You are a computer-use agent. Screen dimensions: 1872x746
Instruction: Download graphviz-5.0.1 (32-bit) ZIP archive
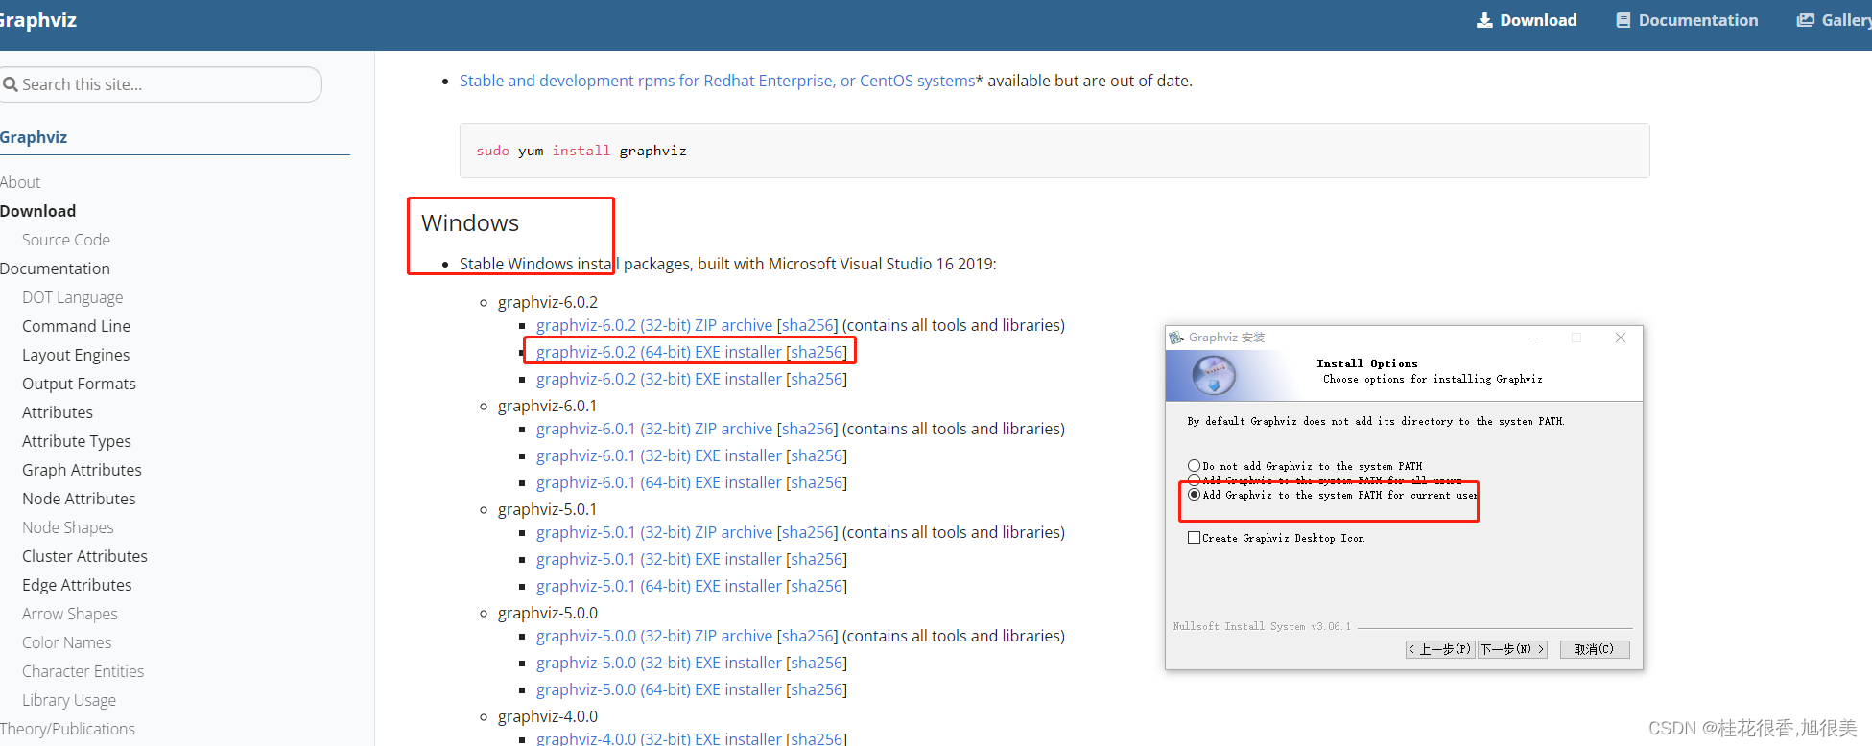654,532
